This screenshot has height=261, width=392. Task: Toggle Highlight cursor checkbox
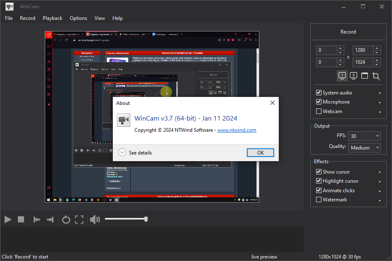pos(319,181)
